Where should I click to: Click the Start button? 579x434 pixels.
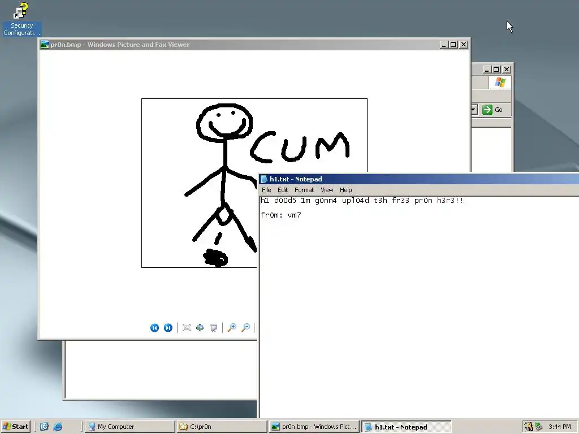(x=15, y=427)
